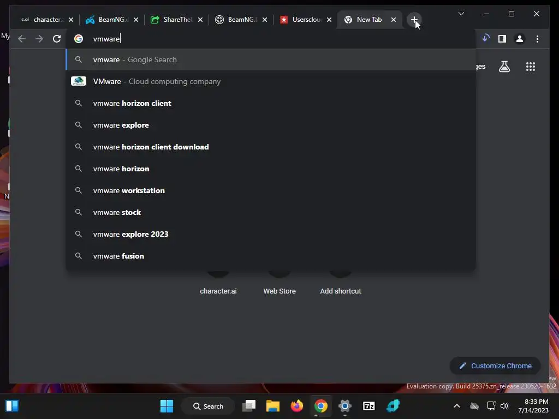This screenshot has width=559, height=419.
Task: Select the 'vmware horizon' suggestion
Action: click(271, 169)
